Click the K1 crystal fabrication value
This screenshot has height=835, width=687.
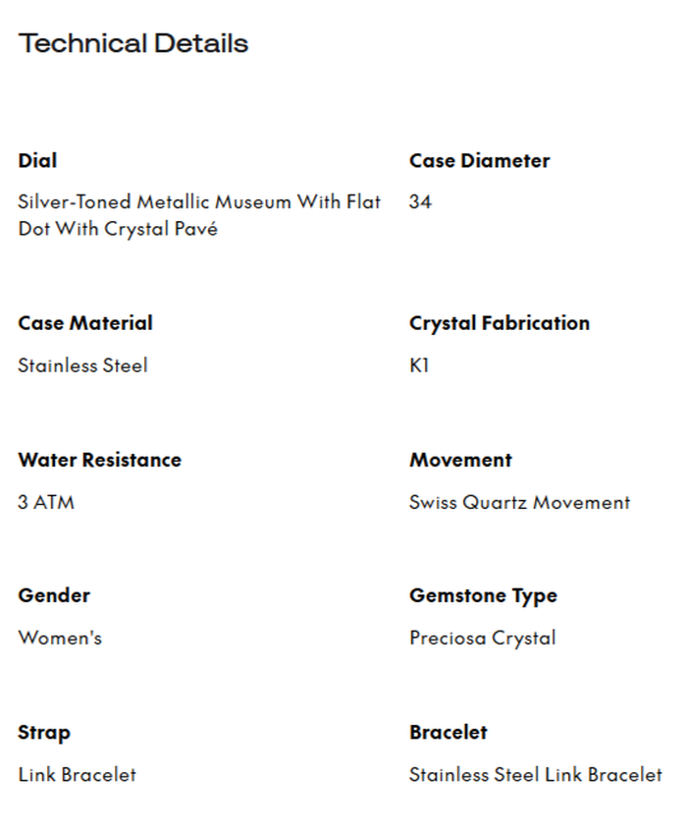tap(419, 365)
